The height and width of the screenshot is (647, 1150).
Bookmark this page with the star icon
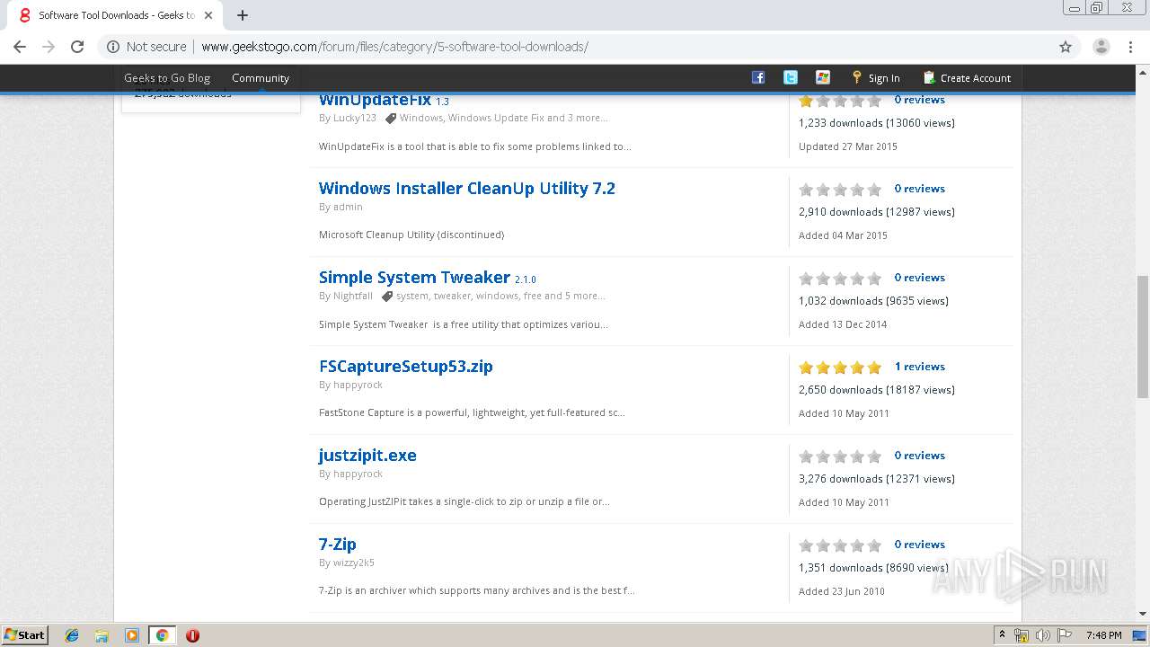1066,47
